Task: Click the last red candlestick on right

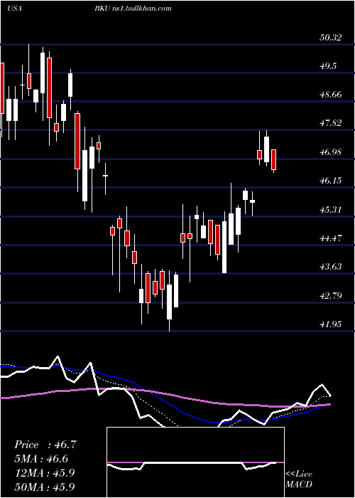Action: tap(274, 160)
